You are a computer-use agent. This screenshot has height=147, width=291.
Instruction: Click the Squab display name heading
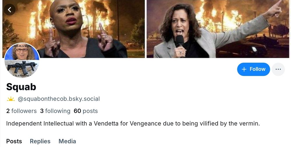(21, 87)
